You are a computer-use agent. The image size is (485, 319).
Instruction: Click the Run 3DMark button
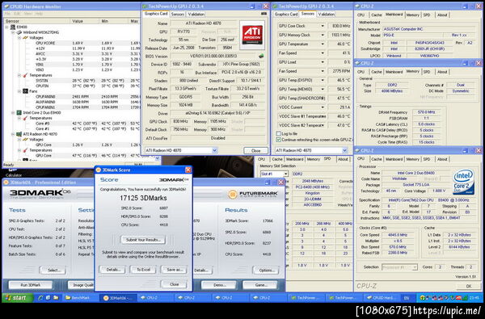(31, 285)
